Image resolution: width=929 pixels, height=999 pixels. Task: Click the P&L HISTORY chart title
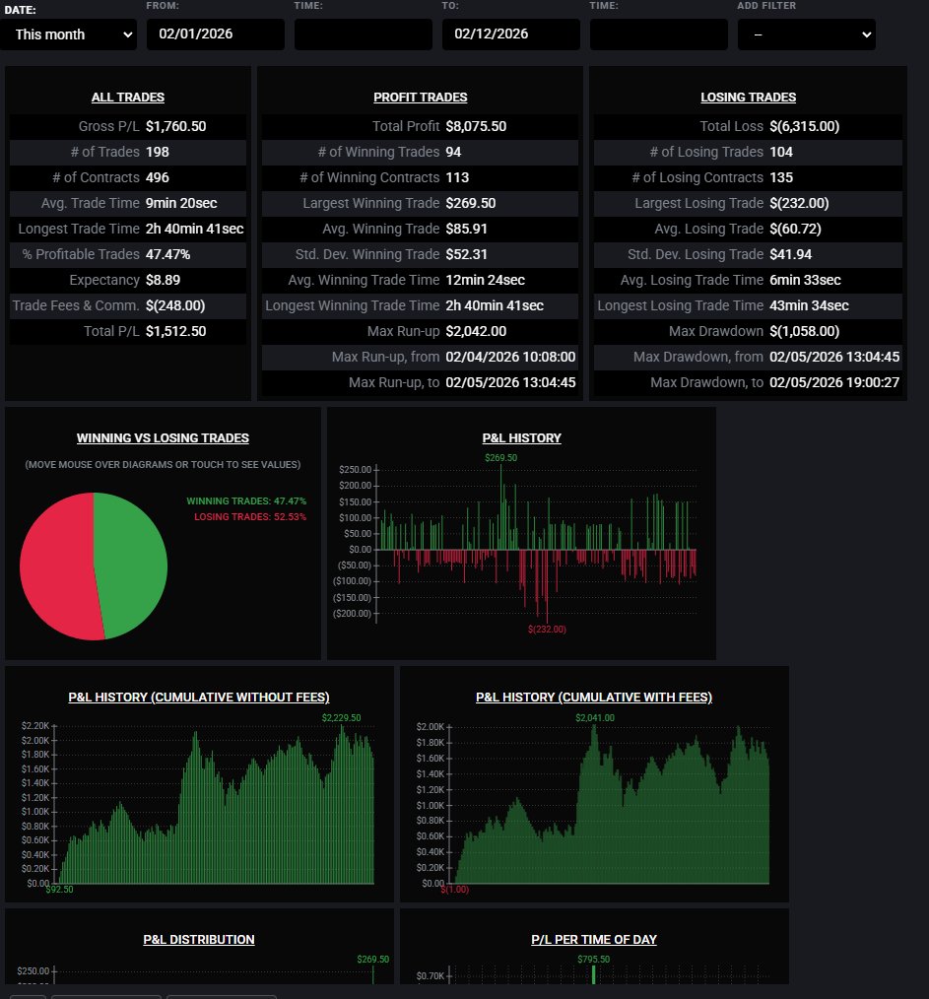521,437
